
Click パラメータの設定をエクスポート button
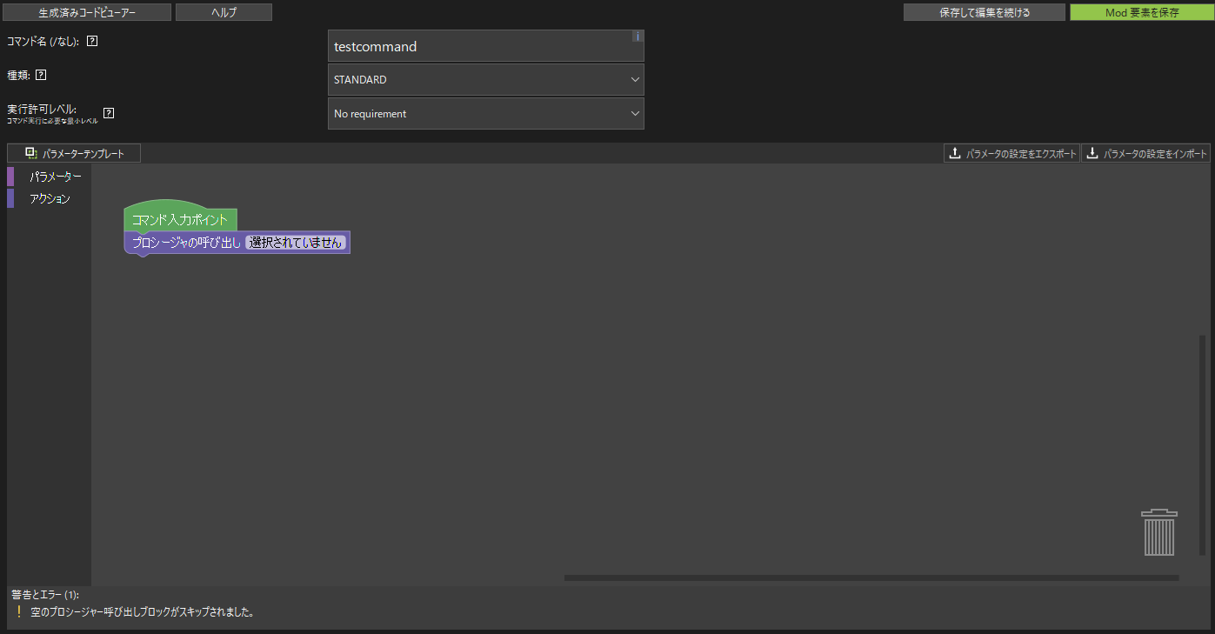(x=1011, y=154)
